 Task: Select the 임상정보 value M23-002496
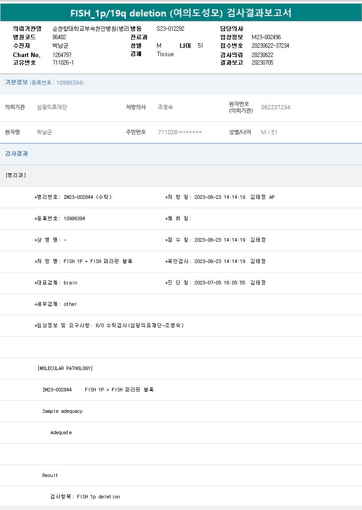[x=266, y=37]
